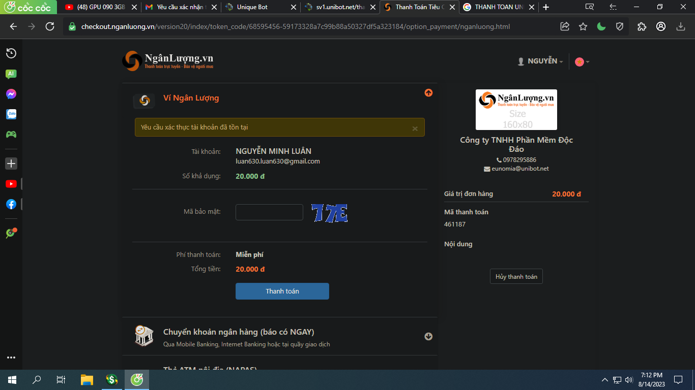695x390 pixels.
Task: Focus the Mã bảo mật input field
Action: (x=269, y=212)
